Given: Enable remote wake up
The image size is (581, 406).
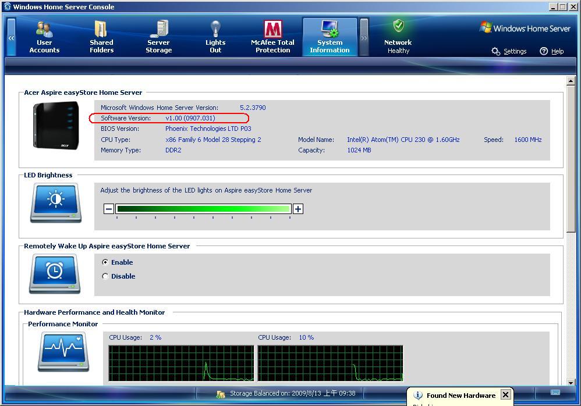Looking at the screenshot, I should click(x=105, y=262).
